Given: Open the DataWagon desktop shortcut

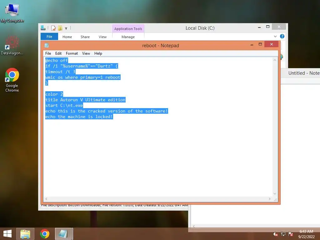Looking at the screenshot, I should pos(12,45).
